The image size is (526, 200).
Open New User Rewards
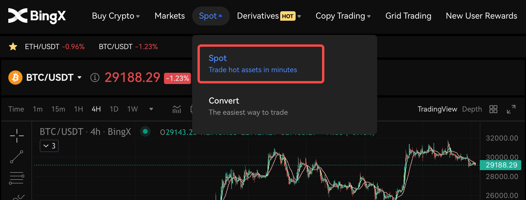click(481, 16)
